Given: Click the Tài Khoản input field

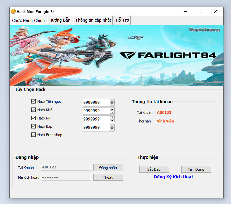Looking at the screenshot, I should [x=66, y=167].
